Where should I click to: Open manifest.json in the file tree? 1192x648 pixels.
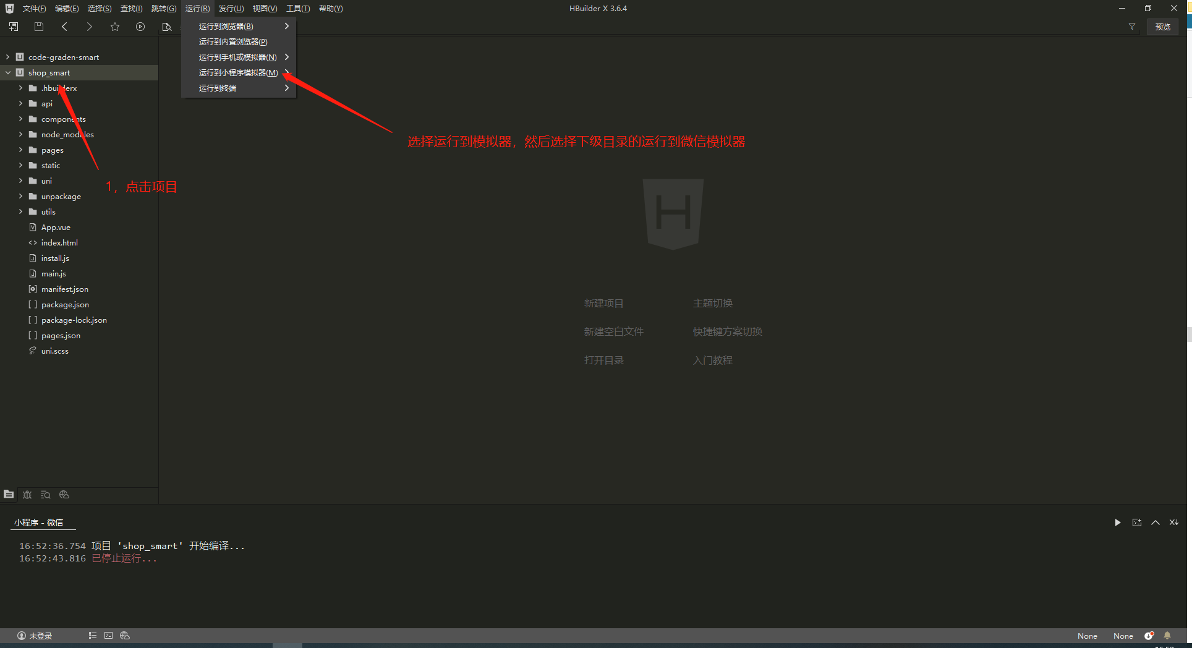point(64,289)
